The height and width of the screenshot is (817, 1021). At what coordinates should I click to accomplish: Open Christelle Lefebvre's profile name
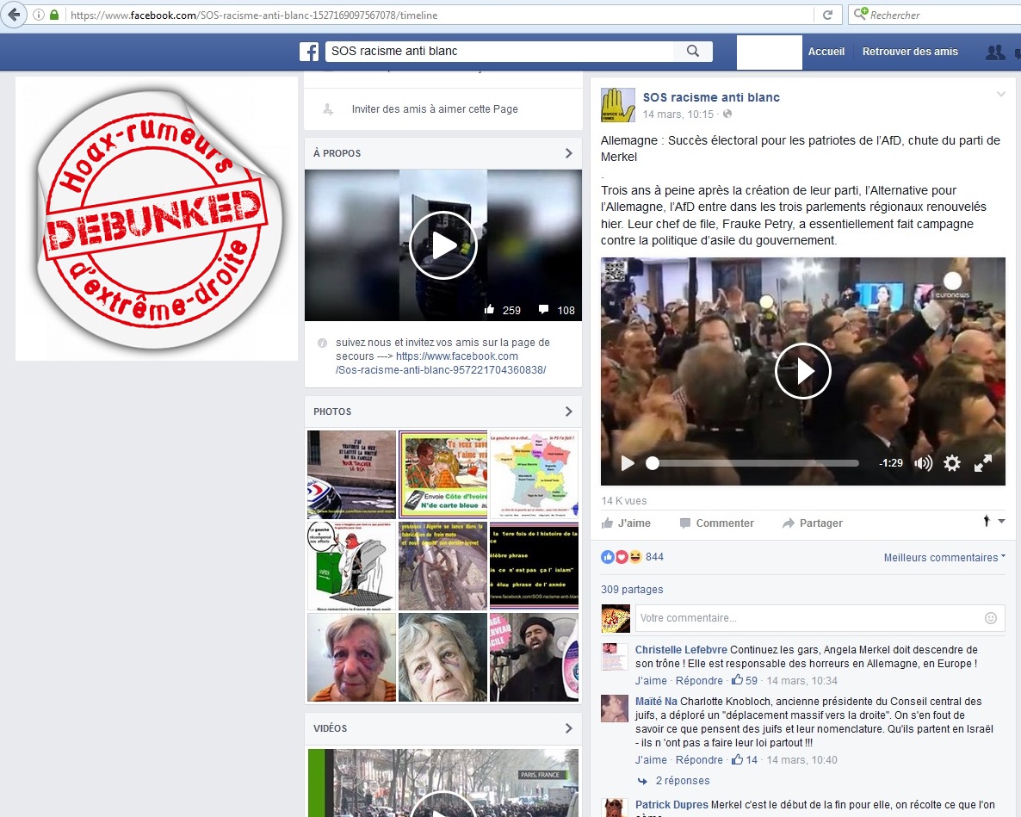(681, 650)
